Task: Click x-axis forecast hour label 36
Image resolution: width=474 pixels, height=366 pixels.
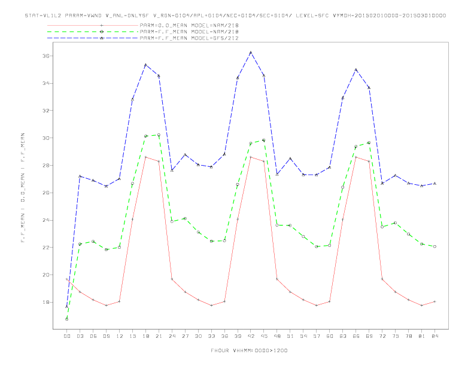Action: point(224,336)
